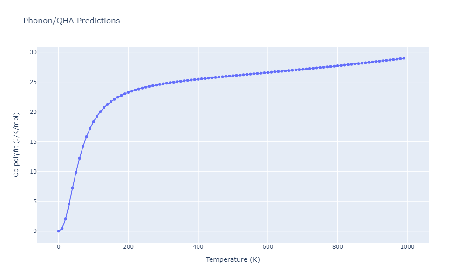Click the x-axis tick label '200'
Viewport: 466px width, 280px height.
128,247
